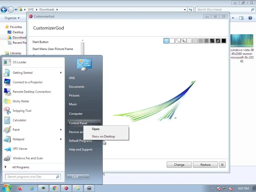The height and width of the screenshot is (192, 256).
Task: Launch Sticky Notes
Action: coord(33,101)
